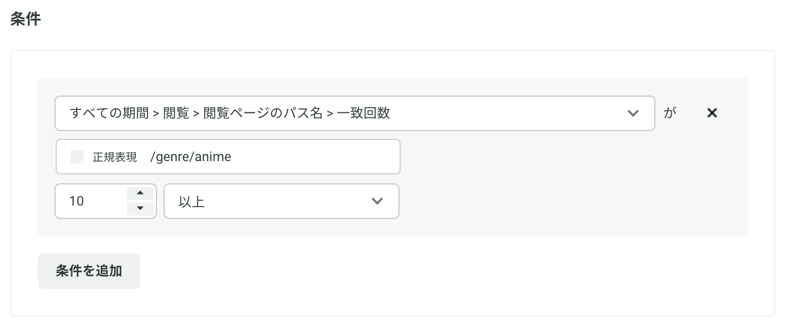The width and height of the screenshot is (789, 330).
Task: Click the chevron on the すべての期間 dropdown
Action: [633, 113]
